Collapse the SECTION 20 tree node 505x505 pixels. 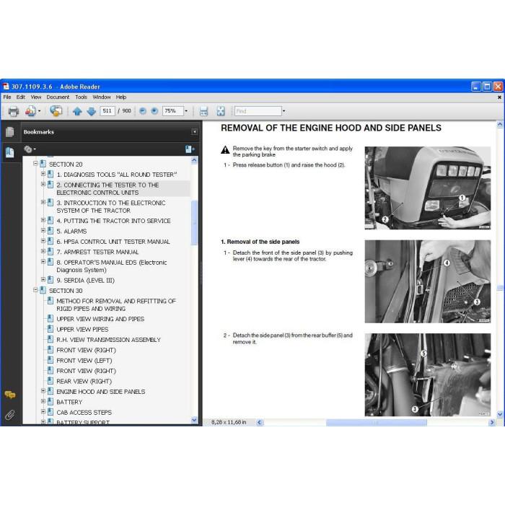36,164
